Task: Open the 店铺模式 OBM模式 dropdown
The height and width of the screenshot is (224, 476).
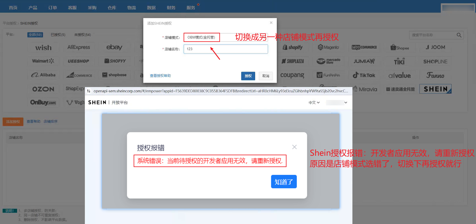Action: point(226,37)
